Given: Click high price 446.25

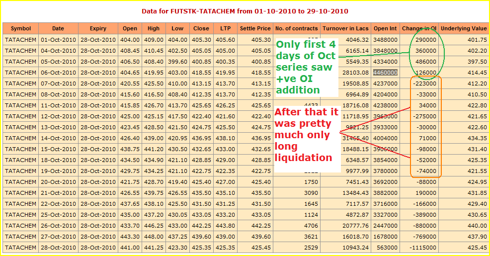Looking at the screenshot, I should [x=154, y=226].
